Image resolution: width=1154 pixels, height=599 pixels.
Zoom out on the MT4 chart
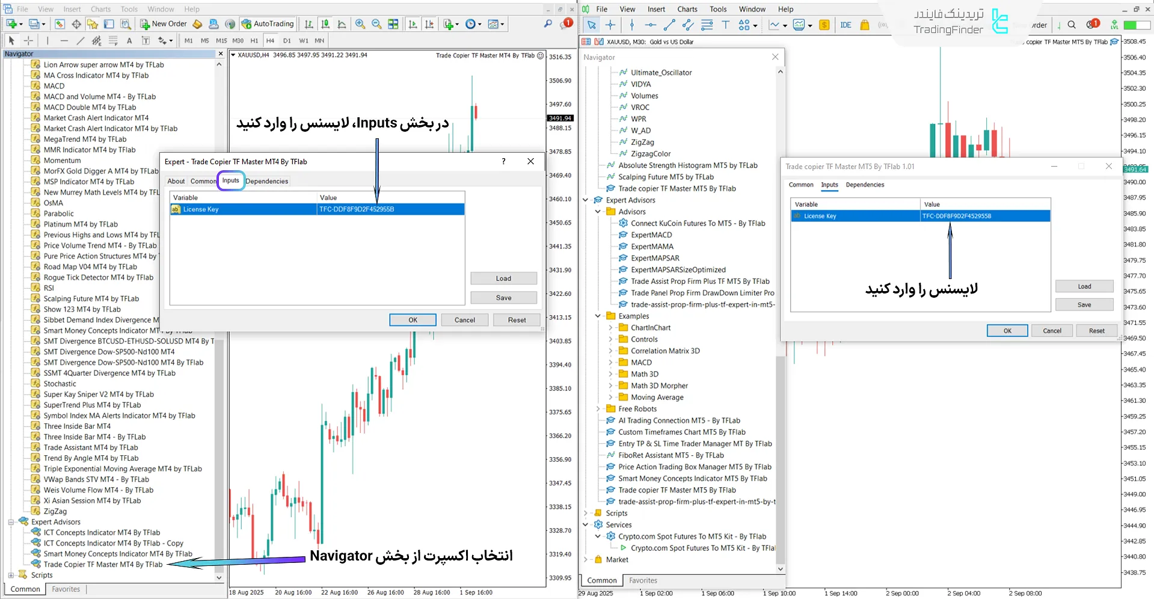376,24
